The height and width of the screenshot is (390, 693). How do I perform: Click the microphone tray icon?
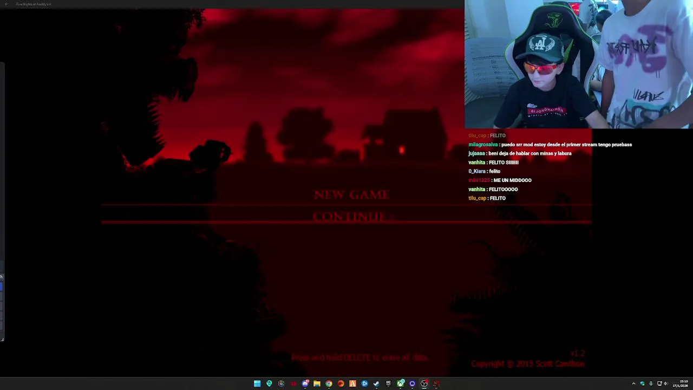(x=651, y=383)
